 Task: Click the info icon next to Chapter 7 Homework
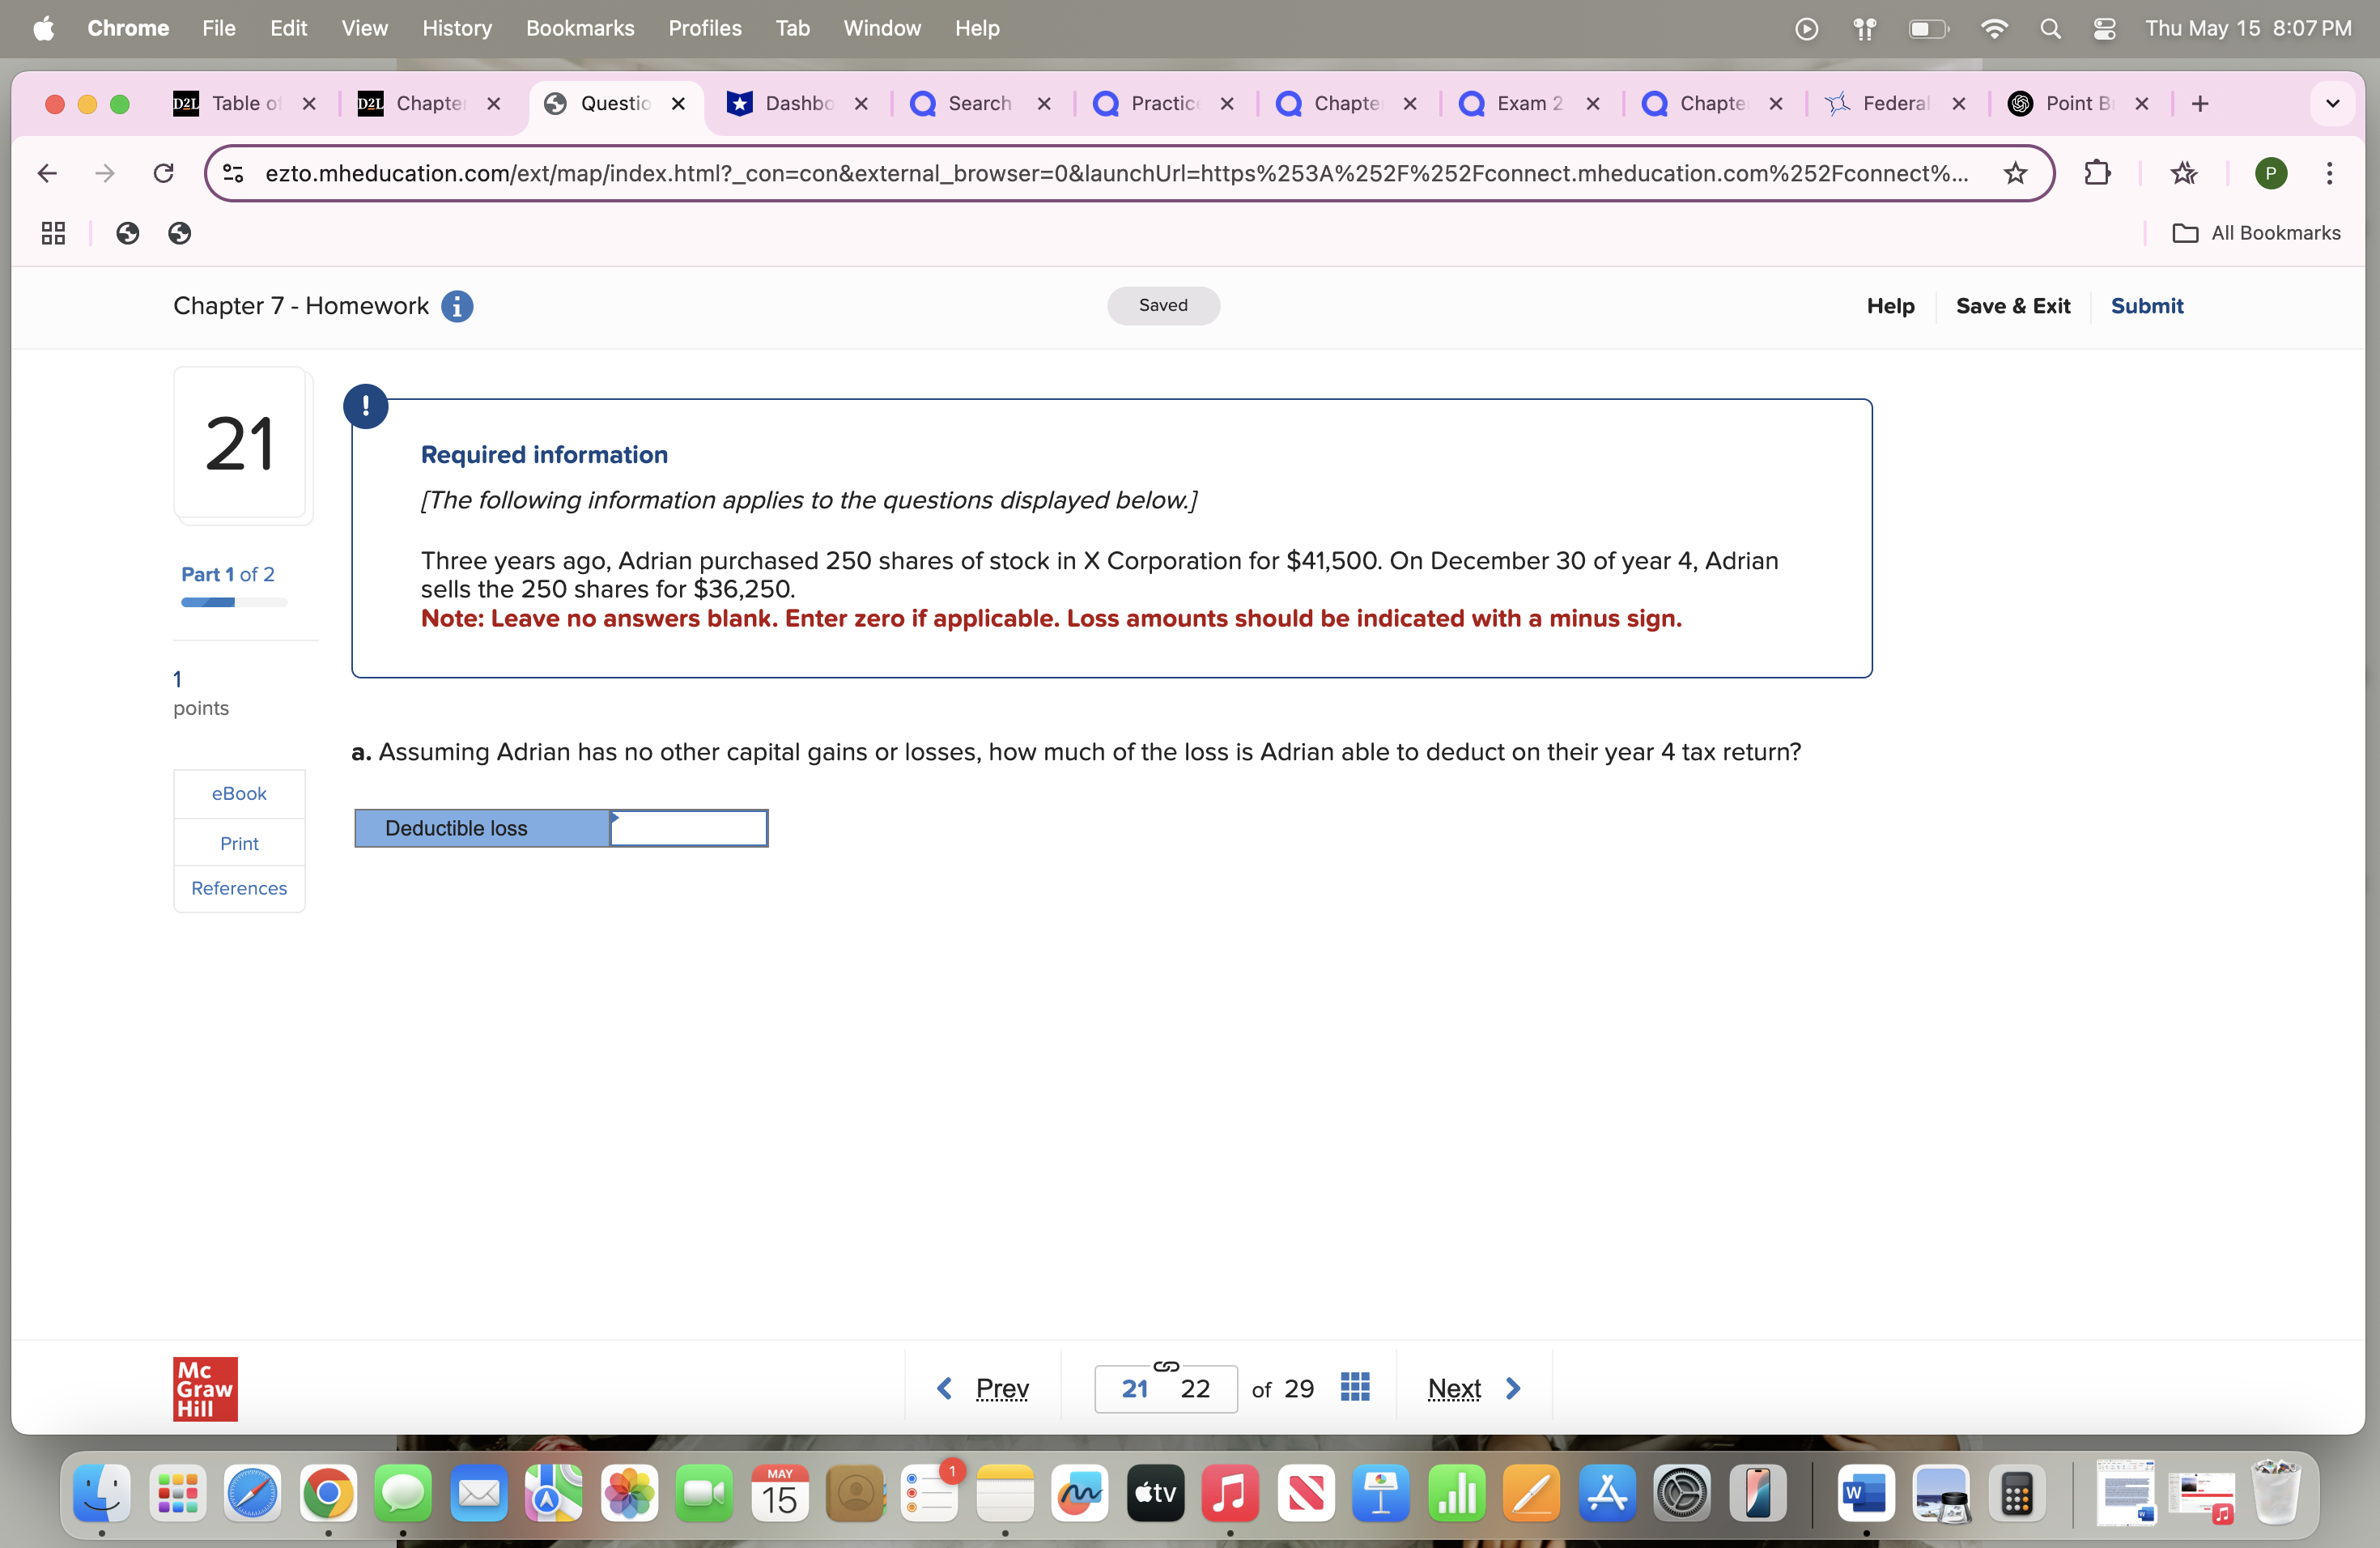[457, 307]
